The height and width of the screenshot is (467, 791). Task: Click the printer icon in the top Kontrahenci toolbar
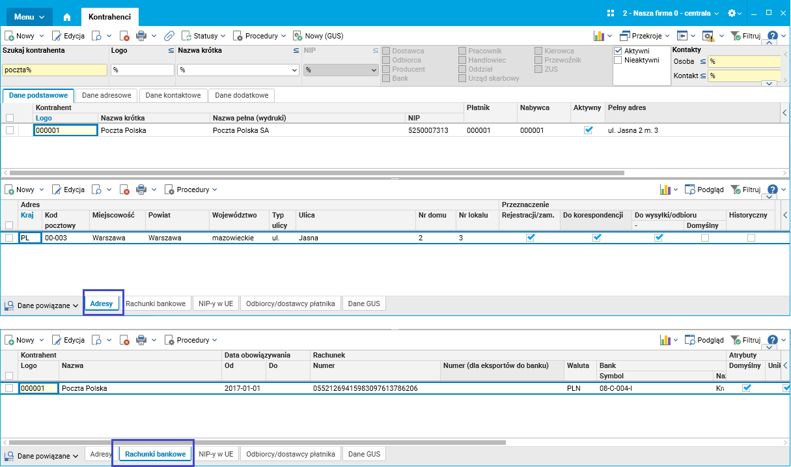point(141,36)
